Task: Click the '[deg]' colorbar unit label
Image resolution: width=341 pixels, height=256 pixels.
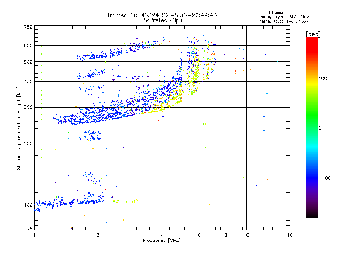Action: pos(313,35)
